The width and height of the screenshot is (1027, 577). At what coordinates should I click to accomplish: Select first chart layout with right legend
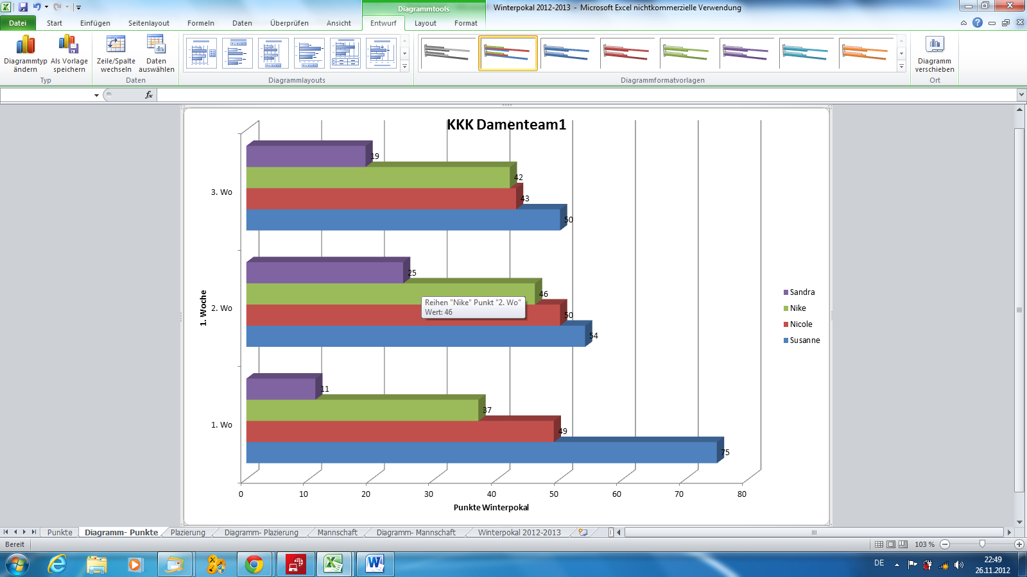(202, 53)
